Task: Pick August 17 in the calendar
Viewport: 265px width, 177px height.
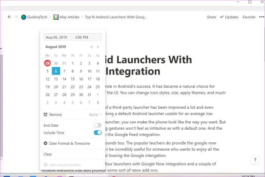Action: pyautogui.click(x=89, y=79)
